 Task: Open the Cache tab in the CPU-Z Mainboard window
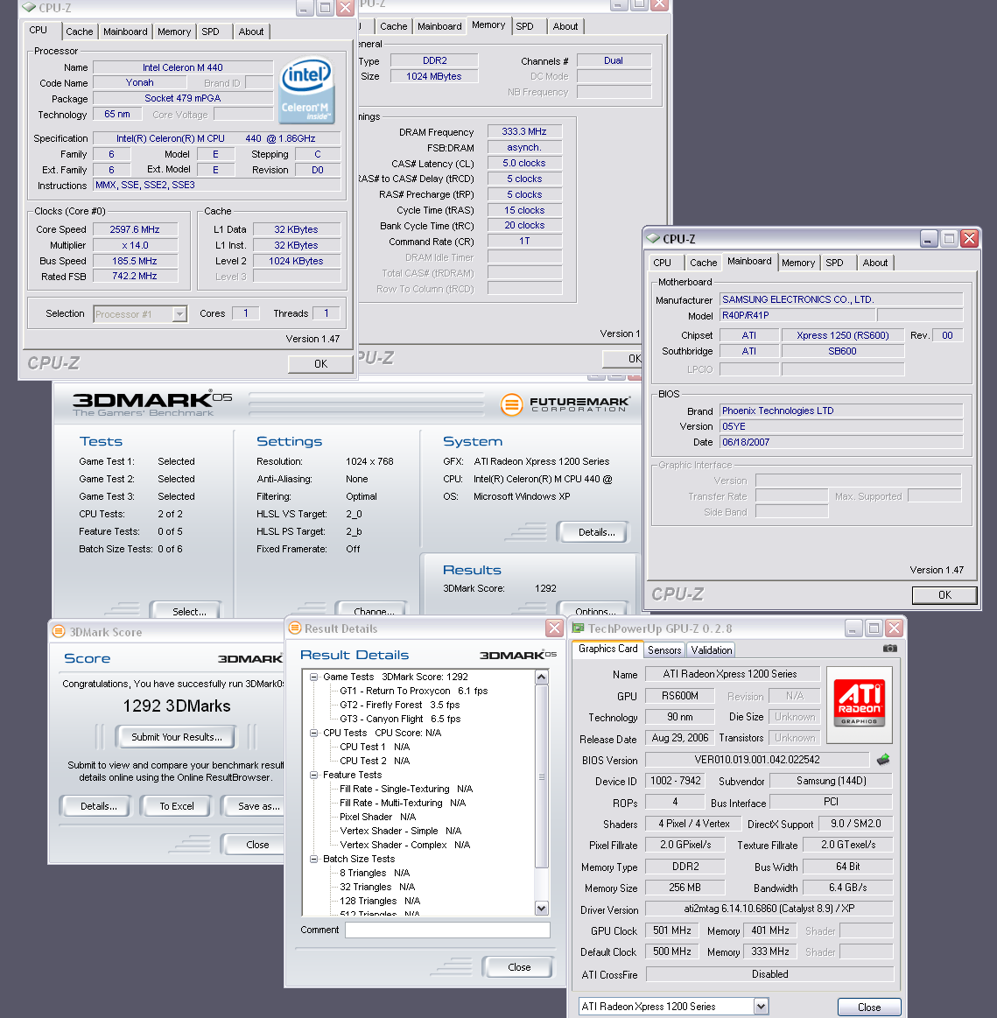[x=703, y=263]
